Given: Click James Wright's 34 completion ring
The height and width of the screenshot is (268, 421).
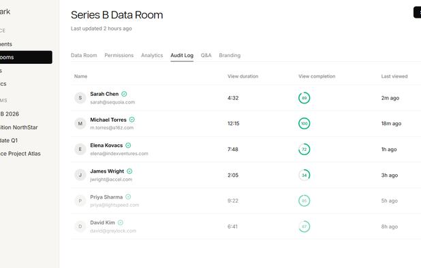Looking at the screenshot, I should click(305, 175).
